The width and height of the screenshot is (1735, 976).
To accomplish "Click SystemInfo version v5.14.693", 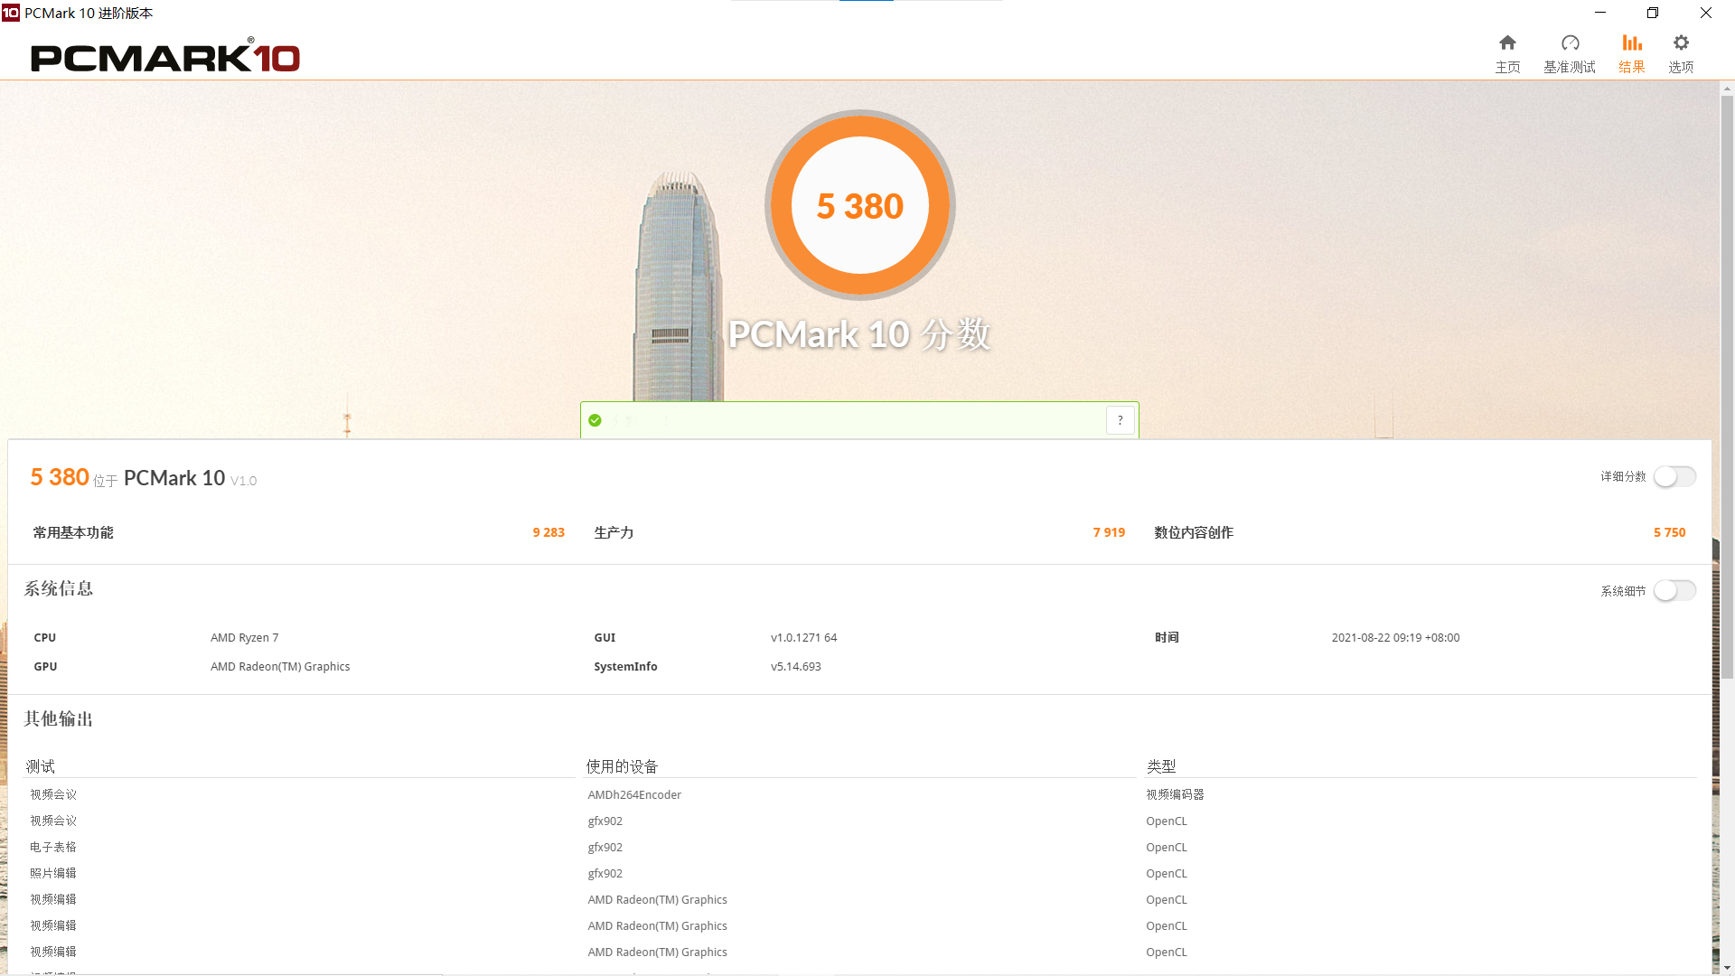I will (x=796, y=667).
